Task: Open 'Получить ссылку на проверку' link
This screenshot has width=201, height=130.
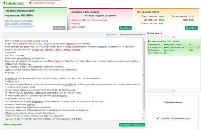Action: pos(19,21)
